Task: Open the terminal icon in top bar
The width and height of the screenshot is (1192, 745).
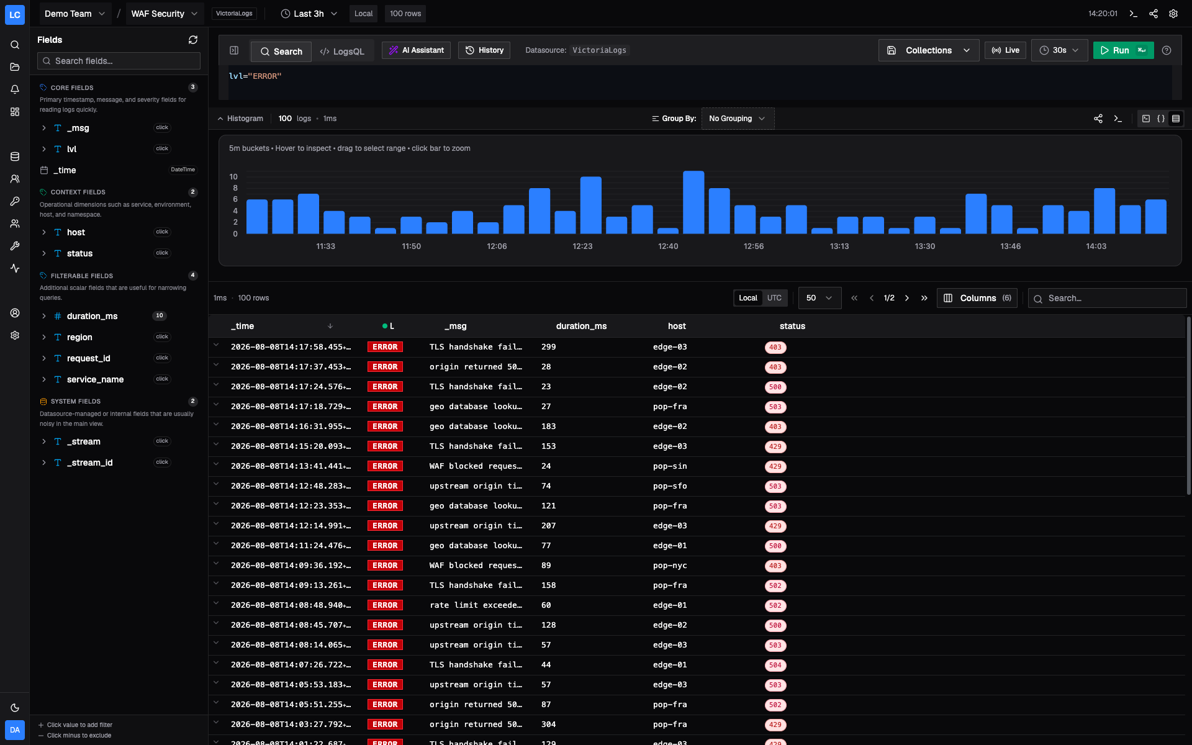Action: coord(1134,14)
